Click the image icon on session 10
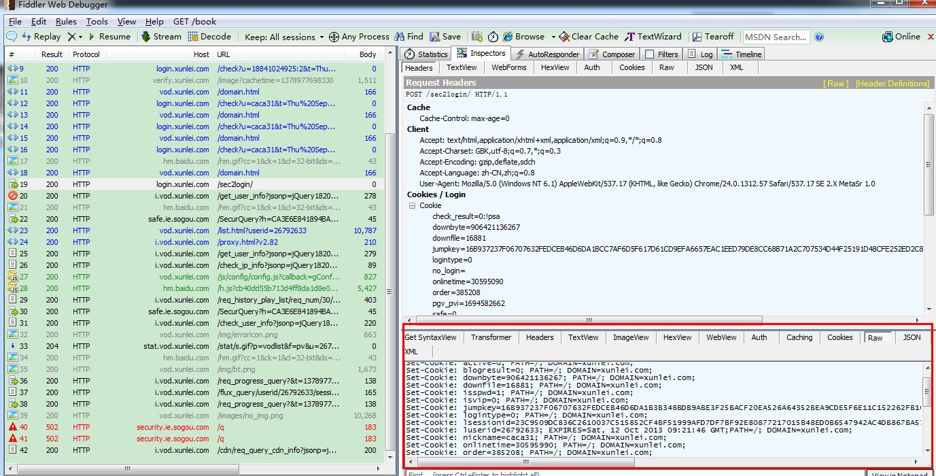The width and height of the screenshot is (936, 476). click(x=13, y=80)
